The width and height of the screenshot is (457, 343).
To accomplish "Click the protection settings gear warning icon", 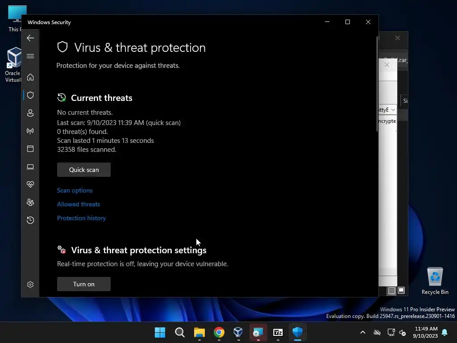I will pos(62,250).
